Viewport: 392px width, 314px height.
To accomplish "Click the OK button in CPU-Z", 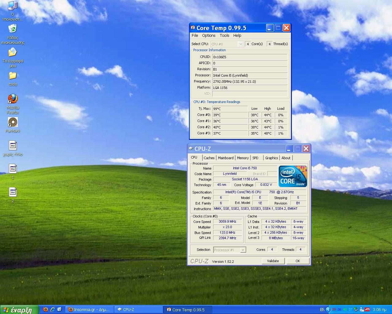I will (298, 261).
